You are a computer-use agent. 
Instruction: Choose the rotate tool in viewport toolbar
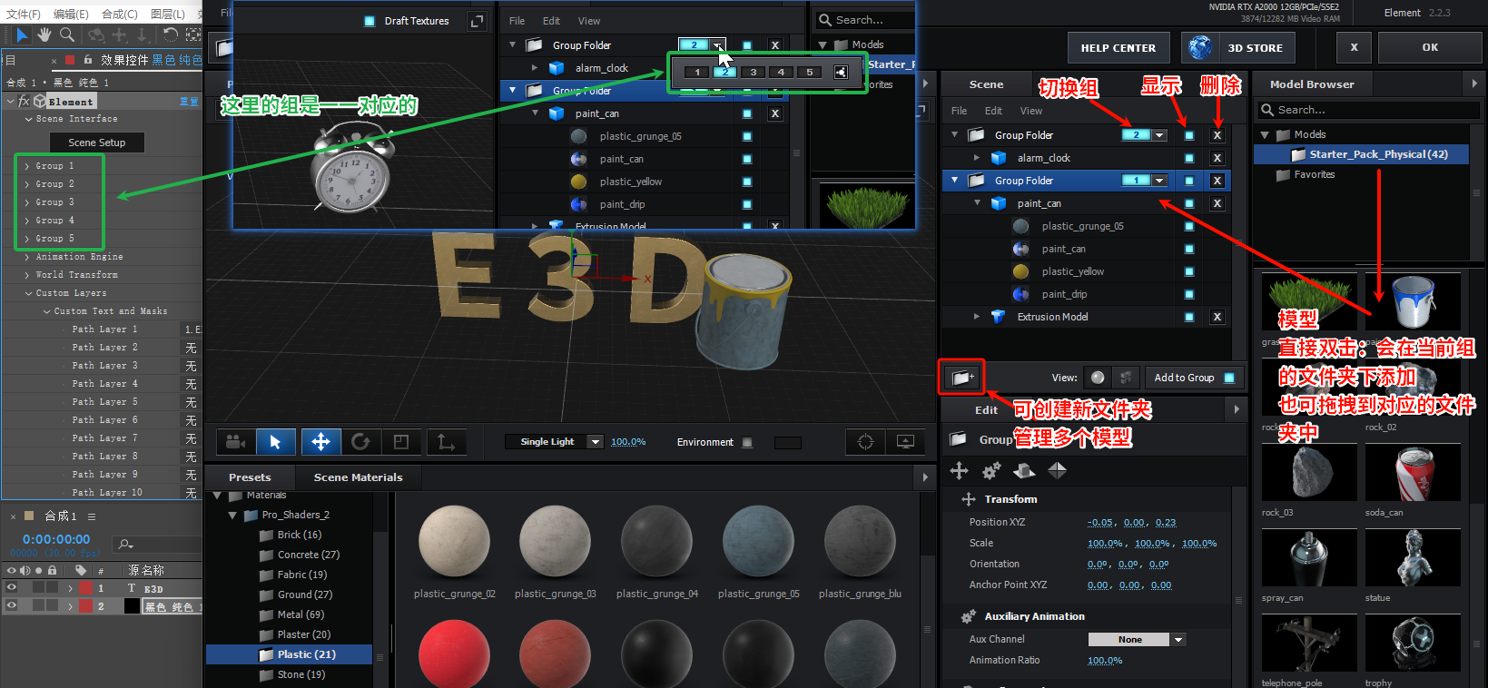pos(361,442)
